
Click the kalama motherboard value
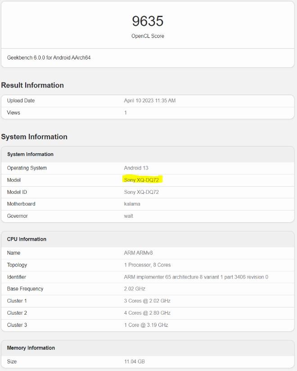pos(132,204)
